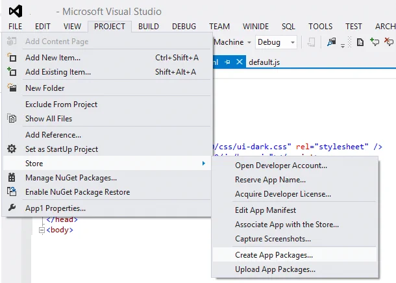The height and width of the screenshot is (283, 396).
Task: Choose Show All Files entry
Action: click(x=107, y=118)
